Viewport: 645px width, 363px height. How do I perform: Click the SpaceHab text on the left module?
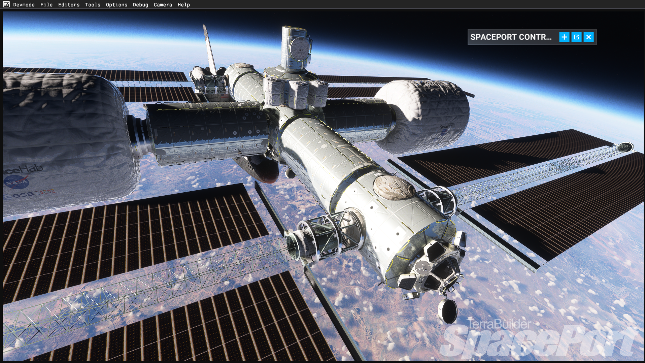[x=23, y=169]
